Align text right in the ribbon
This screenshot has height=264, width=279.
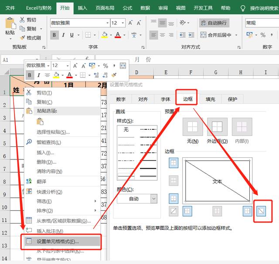[x=171, y=35]
